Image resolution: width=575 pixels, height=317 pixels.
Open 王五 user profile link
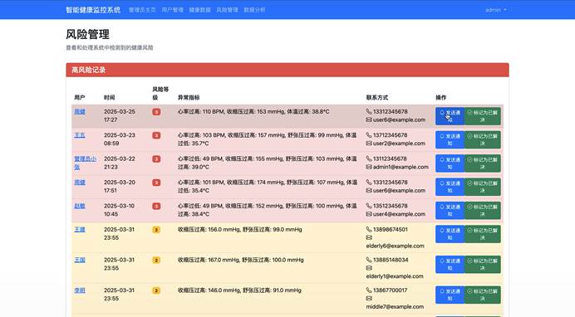80,135
